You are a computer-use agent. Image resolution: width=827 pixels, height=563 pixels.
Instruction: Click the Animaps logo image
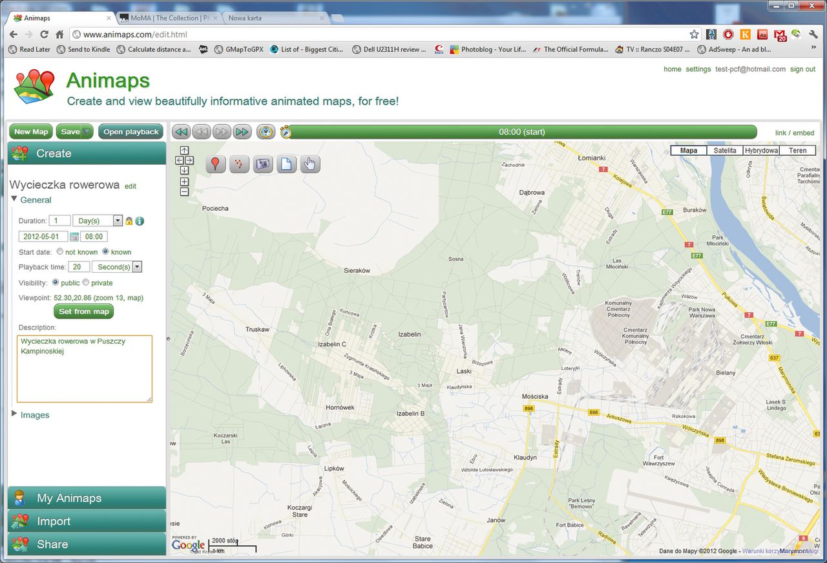(x=34, y=87)
